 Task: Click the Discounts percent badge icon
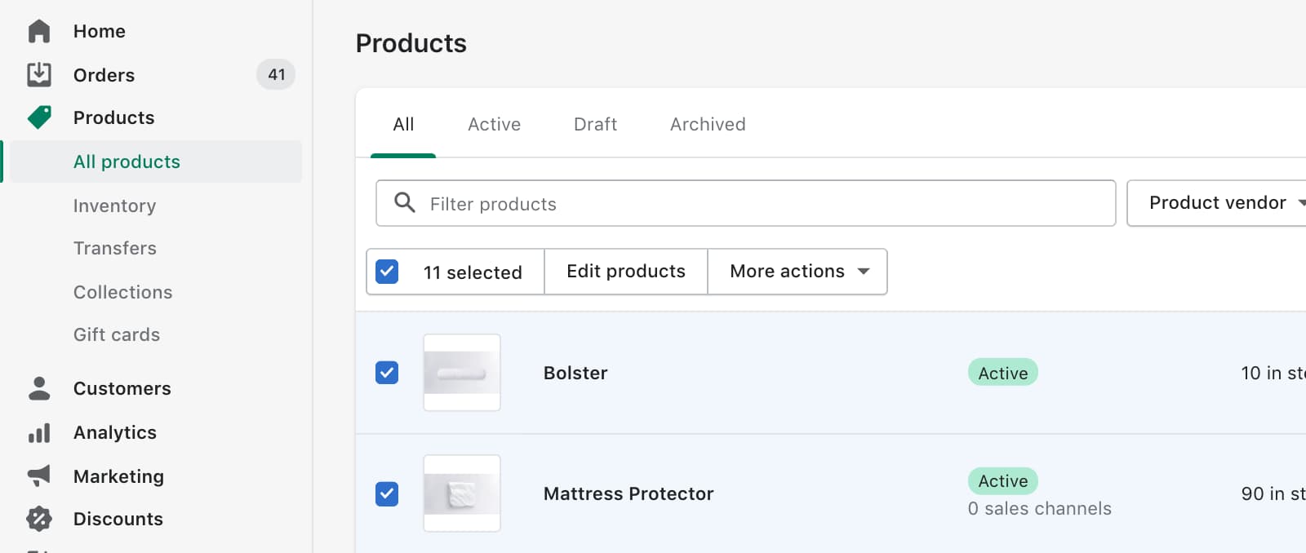39,519
